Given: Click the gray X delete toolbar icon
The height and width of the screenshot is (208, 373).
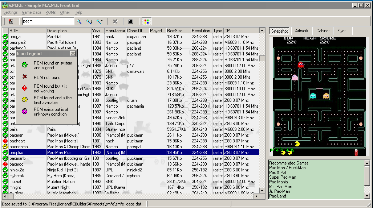Looking at the screenshot, I should pos(115,22).
